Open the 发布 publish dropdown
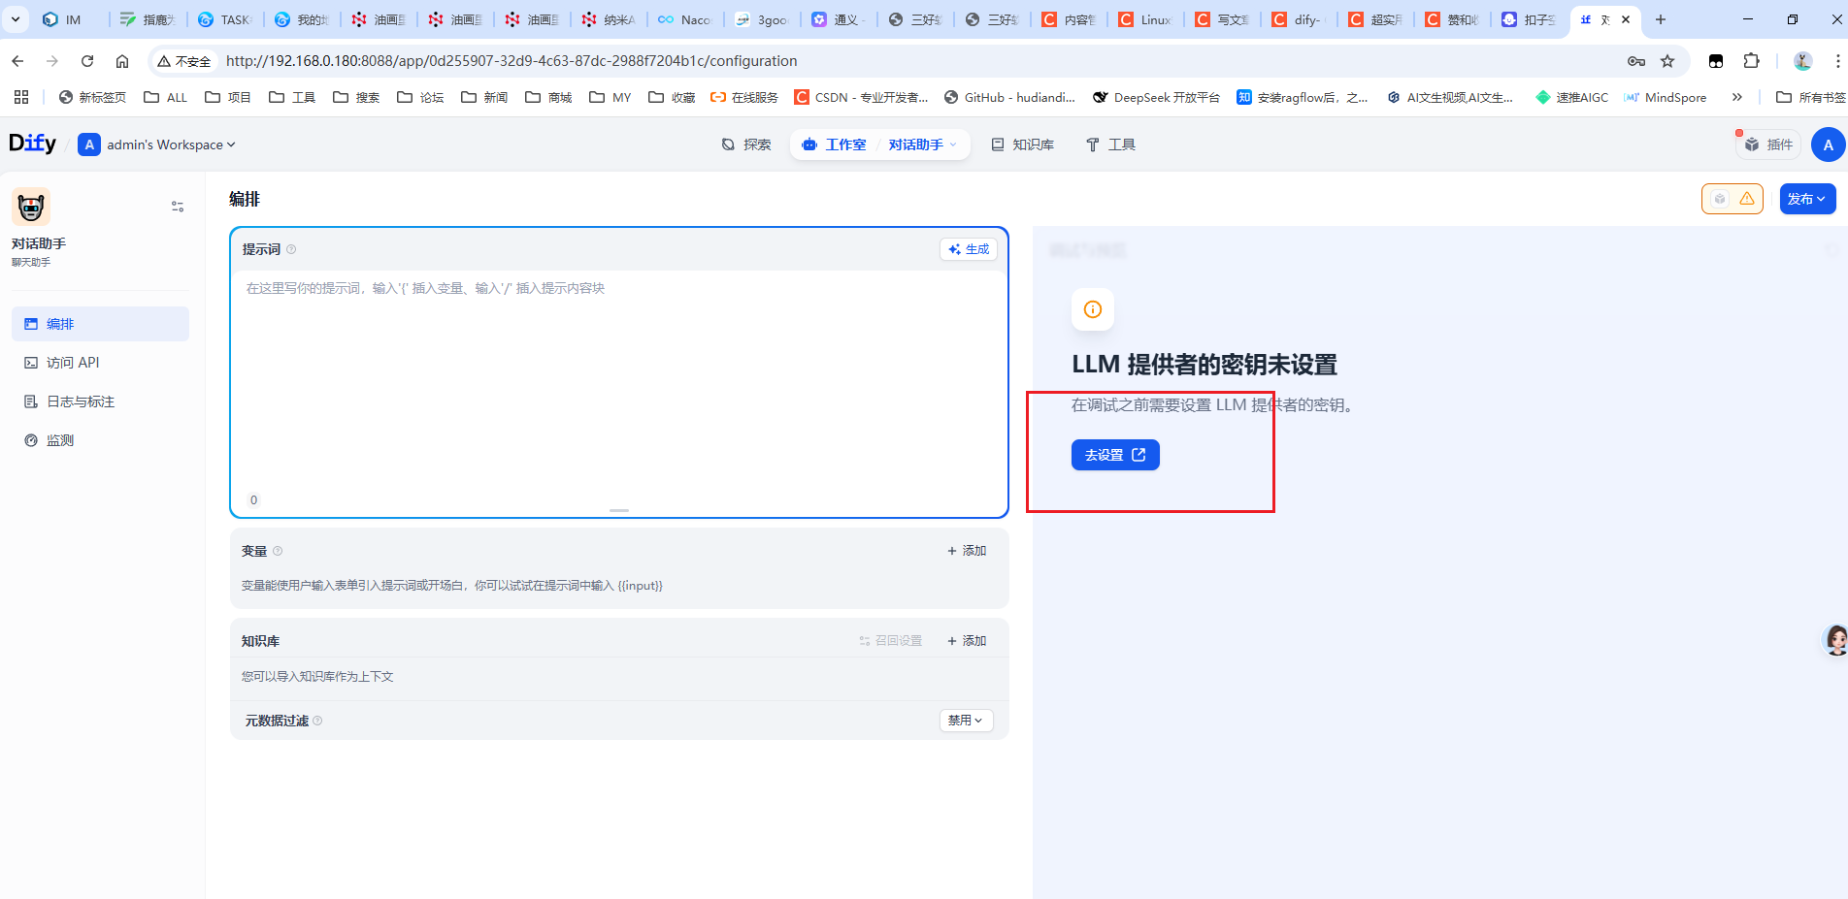This screenshot has width=1848, height=899. point(1807,198)
